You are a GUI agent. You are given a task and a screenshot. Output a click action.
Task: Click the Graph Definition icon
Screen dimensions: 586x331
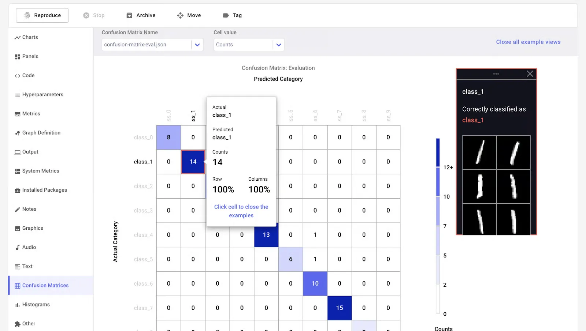17,133
